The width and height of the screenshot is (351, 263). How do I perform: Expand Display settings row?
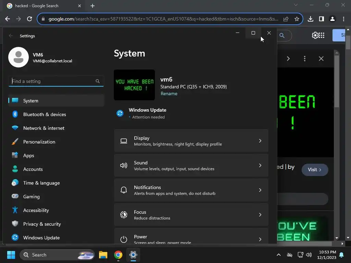point(191,141)
